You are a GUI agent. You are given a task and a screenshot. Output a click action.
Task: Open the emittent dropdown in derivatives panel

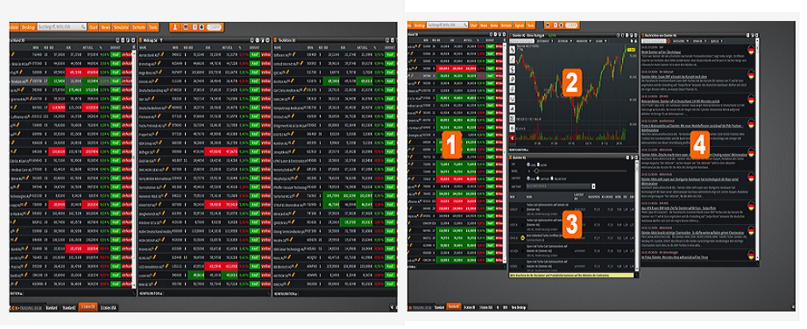(x=561, y=186)
